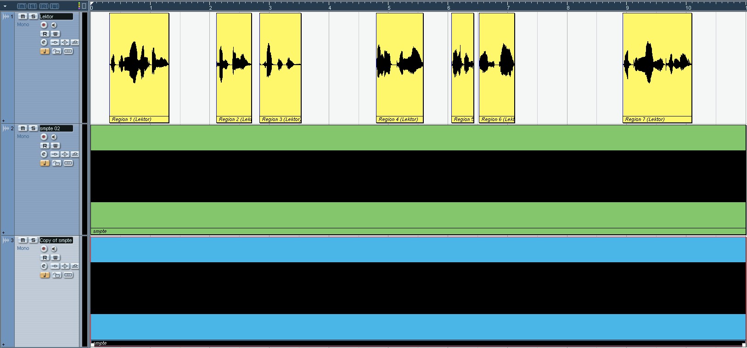Open track color selector in track list header
This screenshot has height=348, width=747.
[79, 6]
